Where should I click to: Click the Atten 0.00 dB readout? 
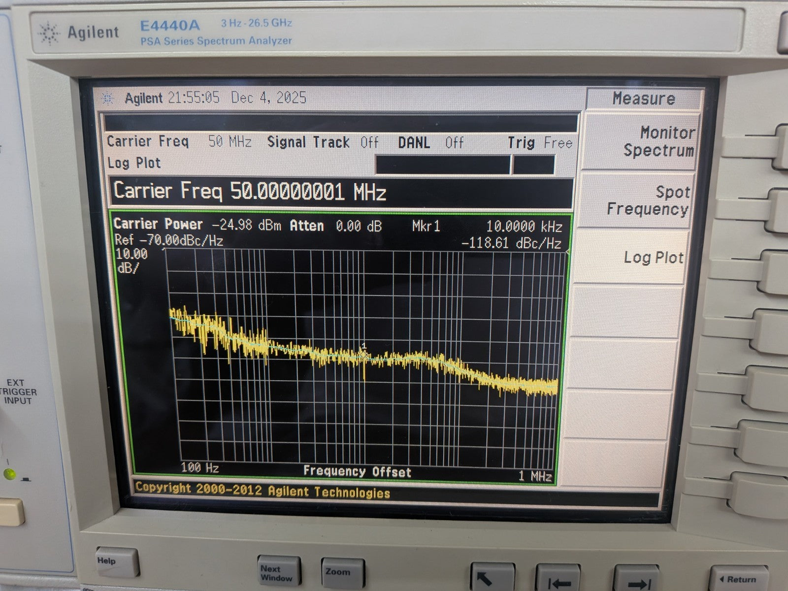335,226
